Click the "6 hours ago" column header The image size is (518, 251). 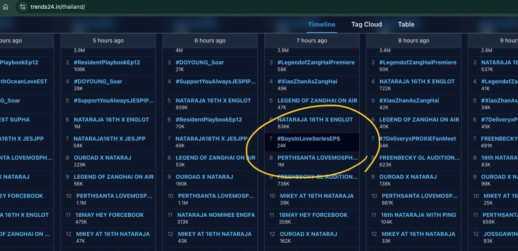[210, 41]
